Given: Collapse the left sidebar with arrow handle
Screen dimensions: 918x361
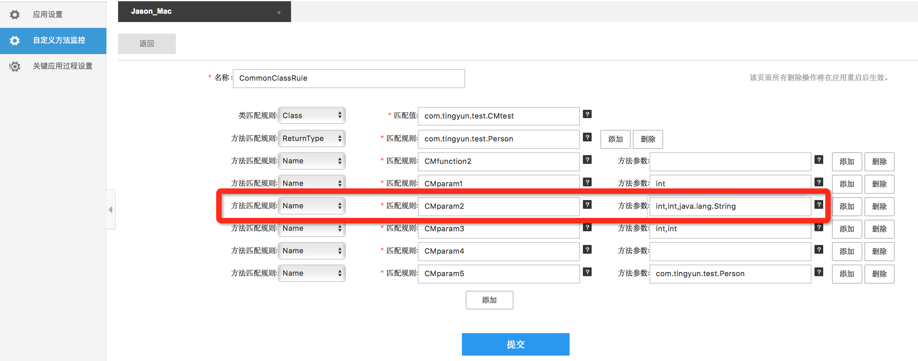Looking at the screenshot, I should coord(111,210).
